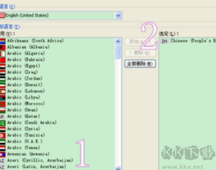Select Arabic (Jordan) in the list

point(25,78)
